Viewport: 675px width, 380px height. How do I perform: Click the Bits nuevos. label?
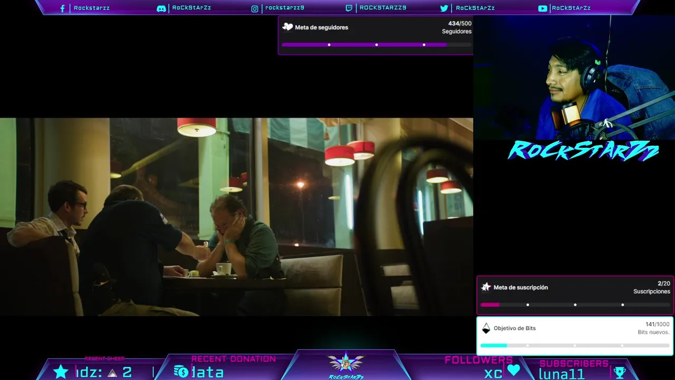653,332
